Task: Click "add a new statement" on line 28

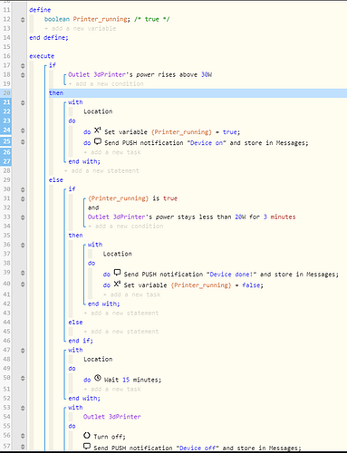Action: pos(101,171)
